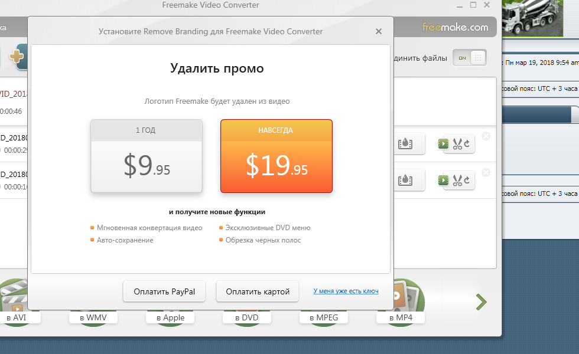Select the 'в WMV' conversion format
The image size is (579, 354).
click(x=93, y=317)
